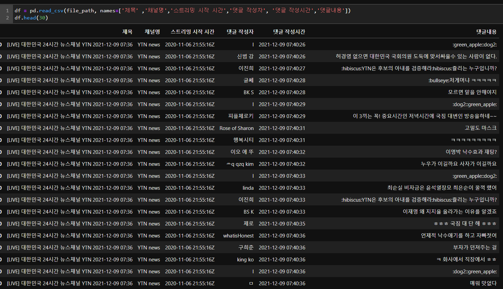Viewport: 503px width, 289px height.
Task: Select author cell king ko
Action: click(x=245, y=259)
